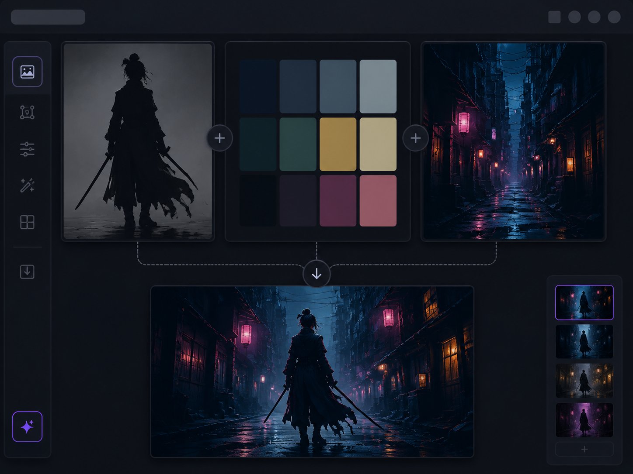Viewport: 633px width, 474px height.
Task: Open the grid layout view
Action: (x=27, y=222)
